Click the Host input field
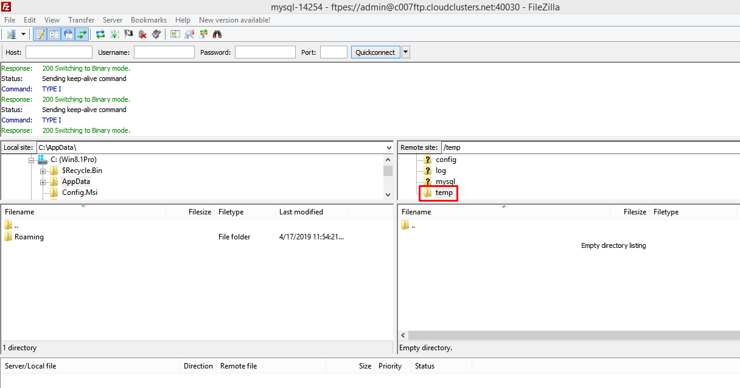 pos(58,52)
